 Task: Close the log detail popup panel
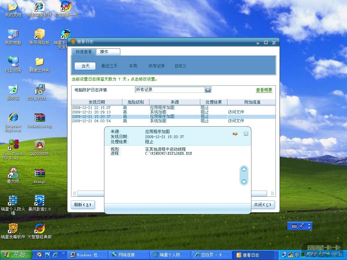click(x=246, y=134)
